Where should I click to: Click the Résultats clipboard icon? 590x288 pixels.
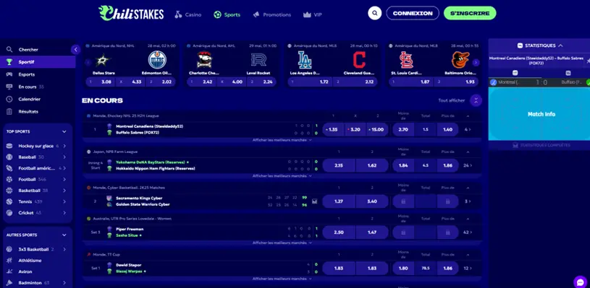[10, 111]
